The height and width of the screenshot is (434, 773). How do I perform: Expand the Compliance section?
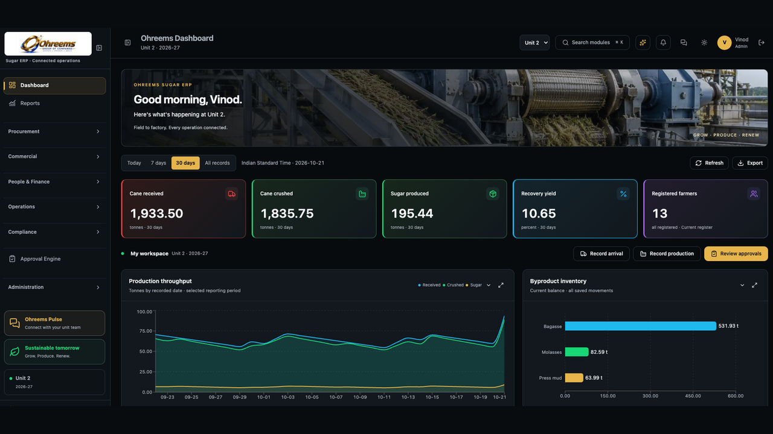click(x=54, y=232)
